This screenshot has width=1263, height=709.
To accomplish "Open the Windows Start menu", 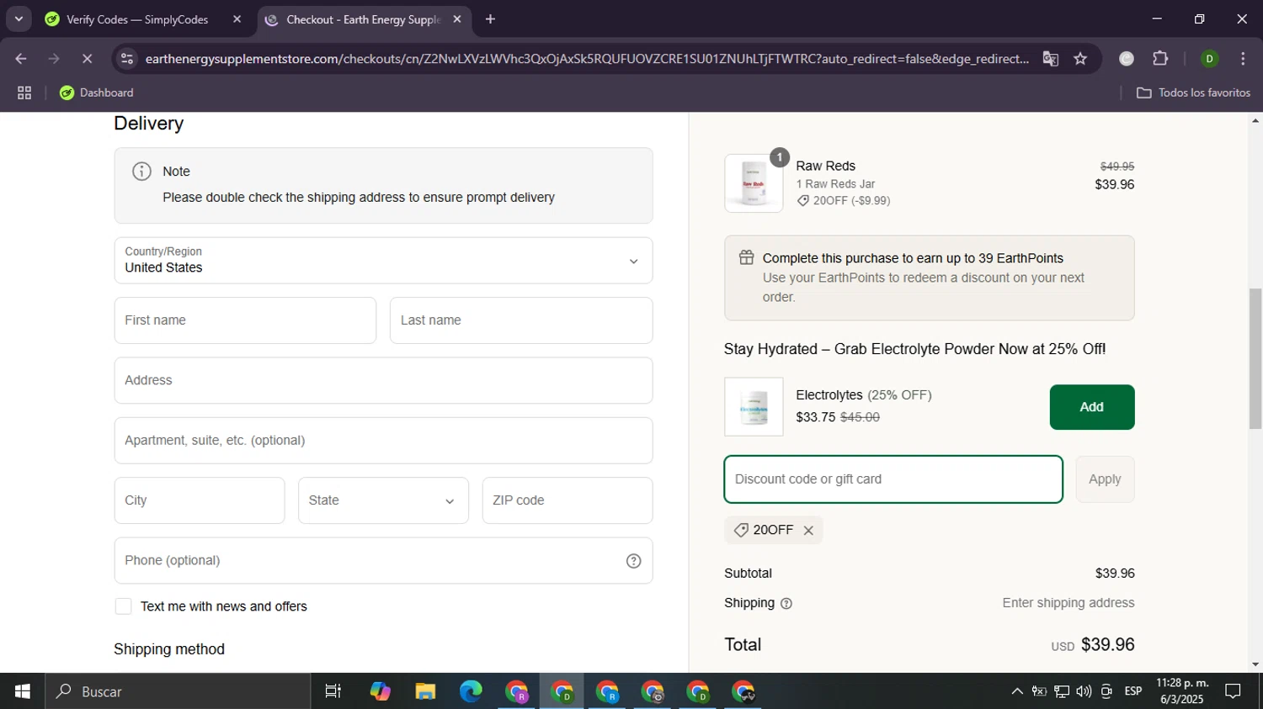I will 23,691.
